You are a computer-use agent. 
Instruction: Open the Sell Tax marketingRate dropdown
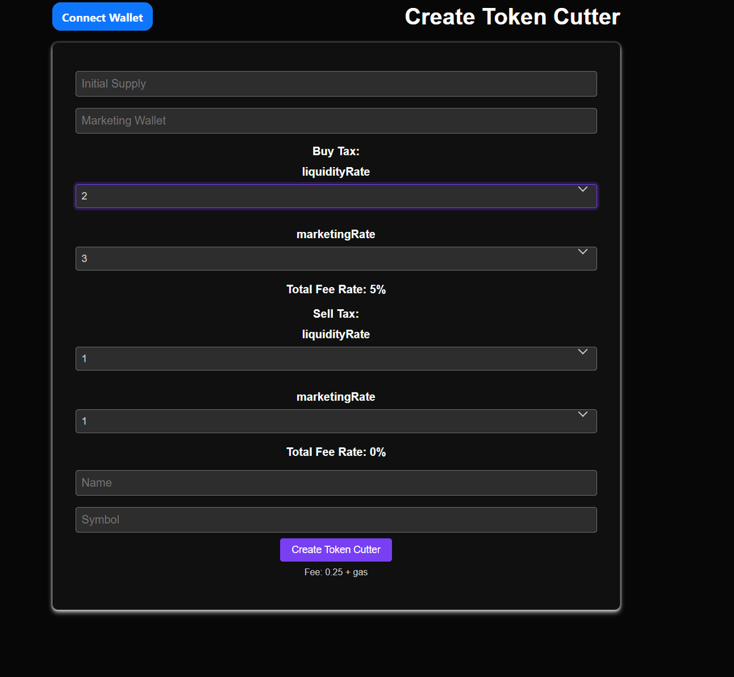click(336, 421)
